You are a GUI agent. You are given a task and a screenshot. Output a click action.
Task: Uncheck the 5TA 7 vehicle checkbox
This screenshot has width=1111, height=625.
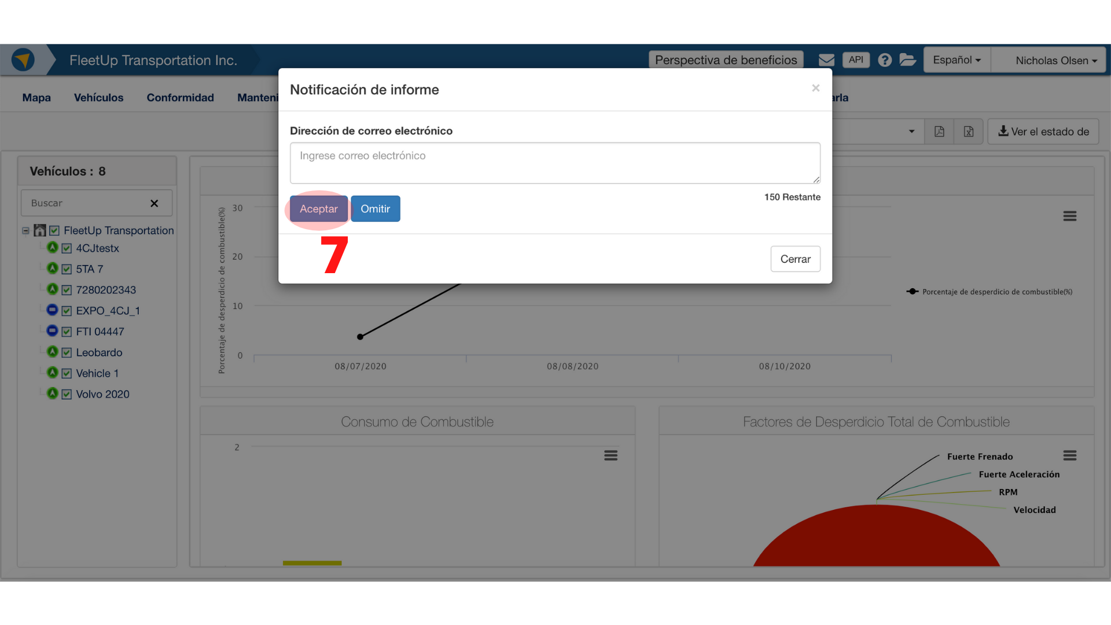pos(67,270)
